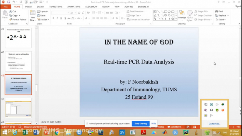Select slide 40 thumbnail
Image resolution: width=242 pixels, height=136 pixels.
pos(18,61)
